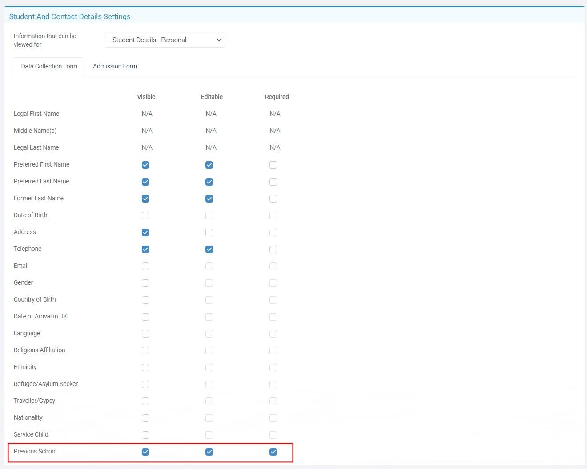Enable Required for Telephone
This screenshot has height=469, width=587.
[x=273, y=249]
